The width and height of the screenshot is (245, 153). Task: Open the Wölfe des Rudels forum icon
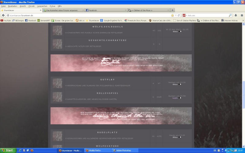point(57,30)
